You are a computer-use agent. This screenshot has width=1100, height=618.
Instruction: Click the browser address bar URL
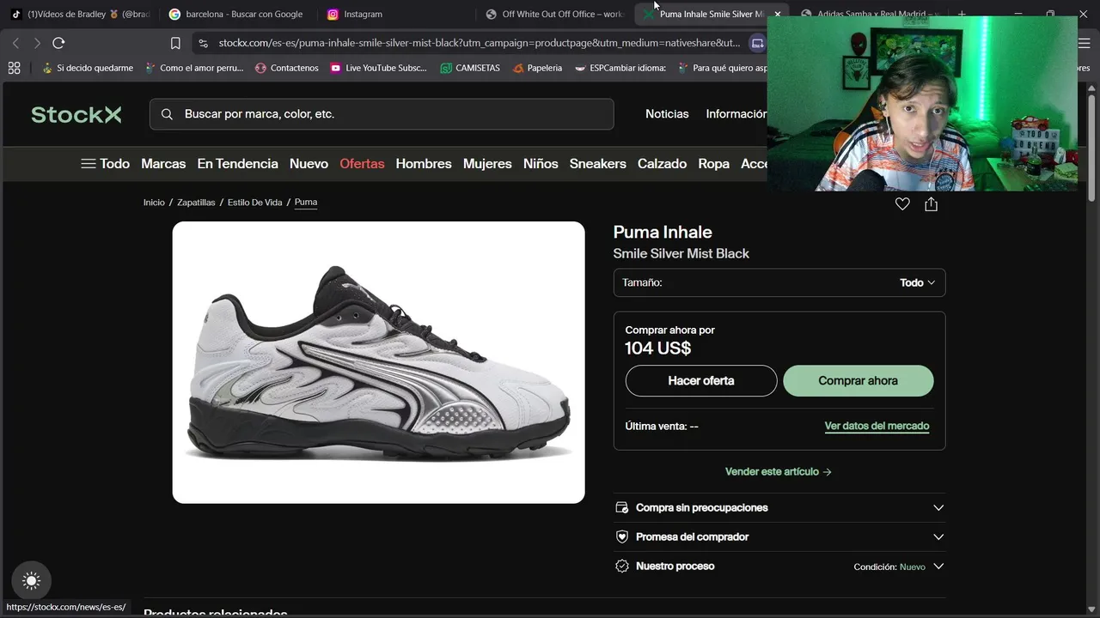pyautogui.click(x=479, y=43)
